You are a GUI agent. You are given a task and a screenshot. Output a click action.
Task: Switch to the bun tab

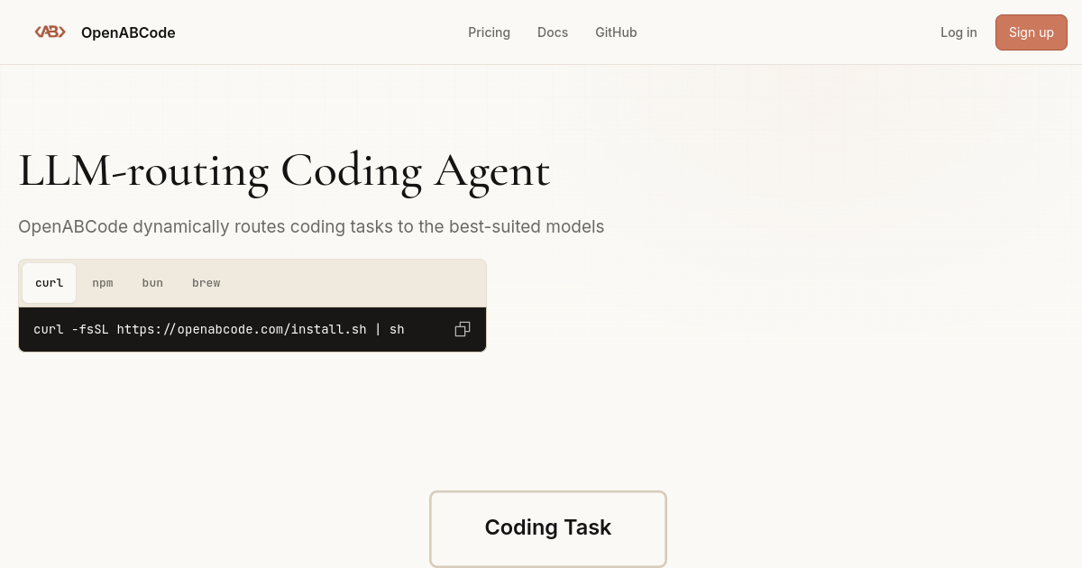tap(152, 283)
